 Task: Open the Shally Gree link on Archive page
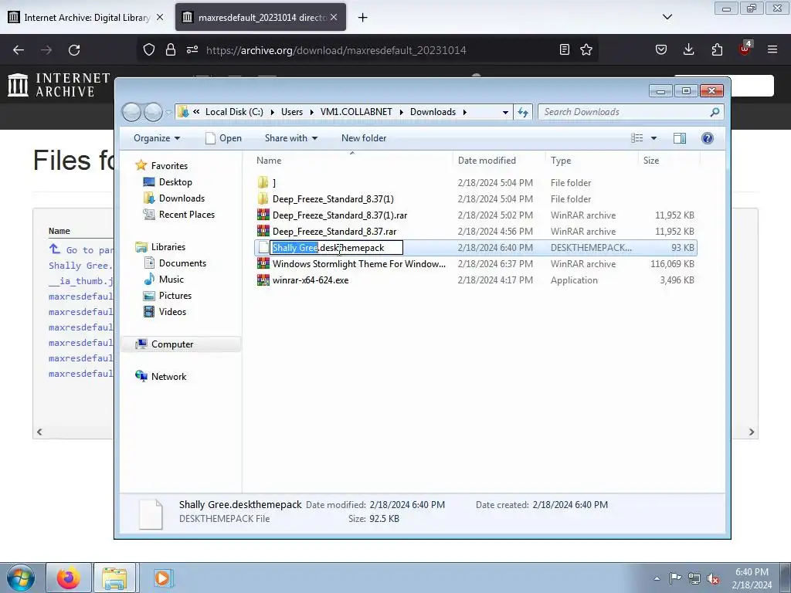80,266
